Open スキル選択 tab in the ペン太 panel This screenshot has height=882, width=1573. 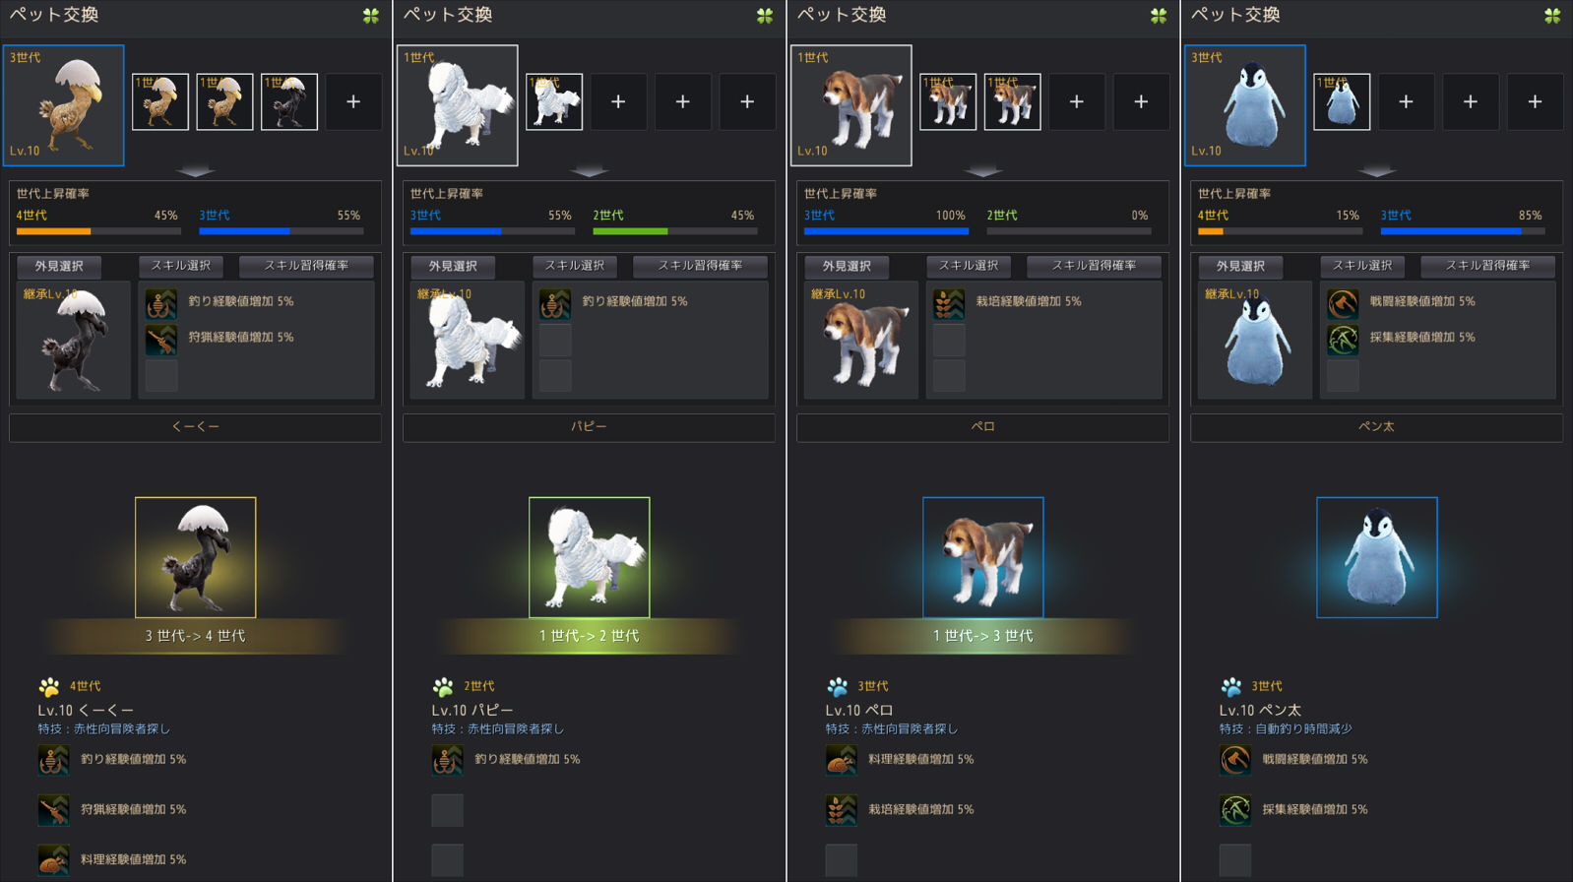pyautogui.click(x=1362, y=266)
